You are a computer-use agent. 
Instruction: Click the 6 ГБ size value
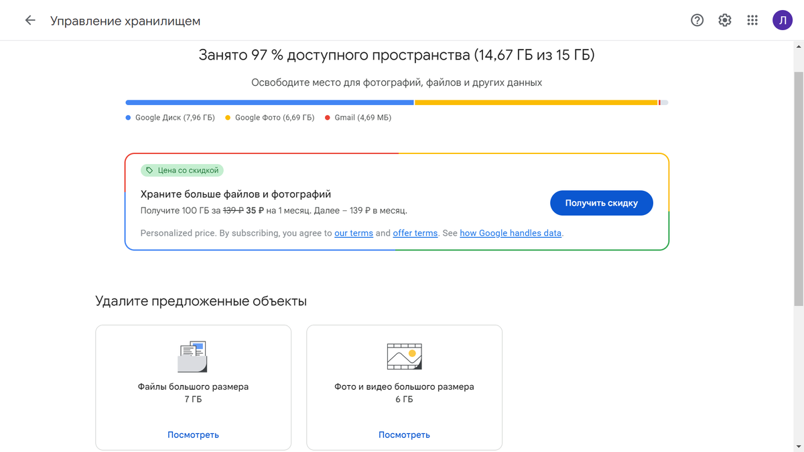click(x=404, y=399)
